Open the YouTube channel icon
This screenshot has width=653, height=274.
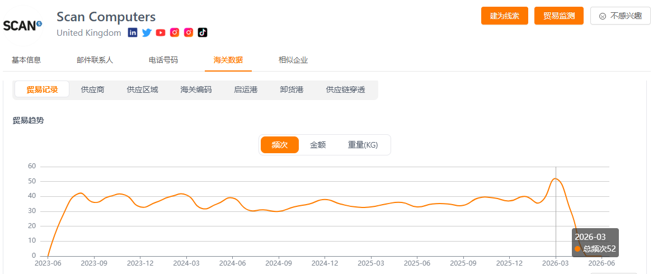point(161,32)
